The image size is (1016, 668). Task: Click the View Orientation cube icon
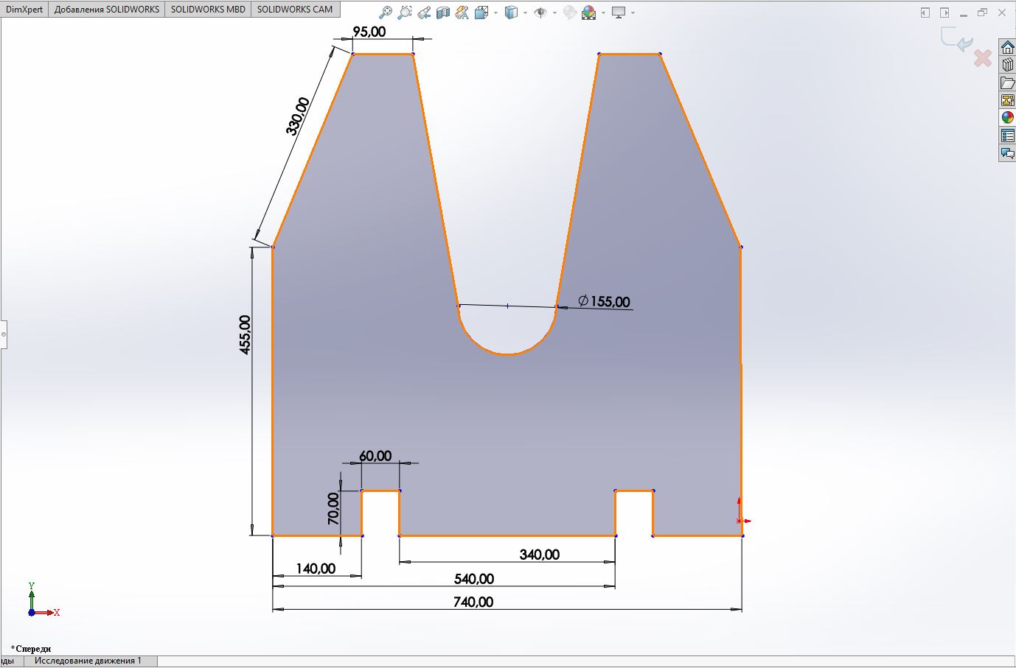481,13
